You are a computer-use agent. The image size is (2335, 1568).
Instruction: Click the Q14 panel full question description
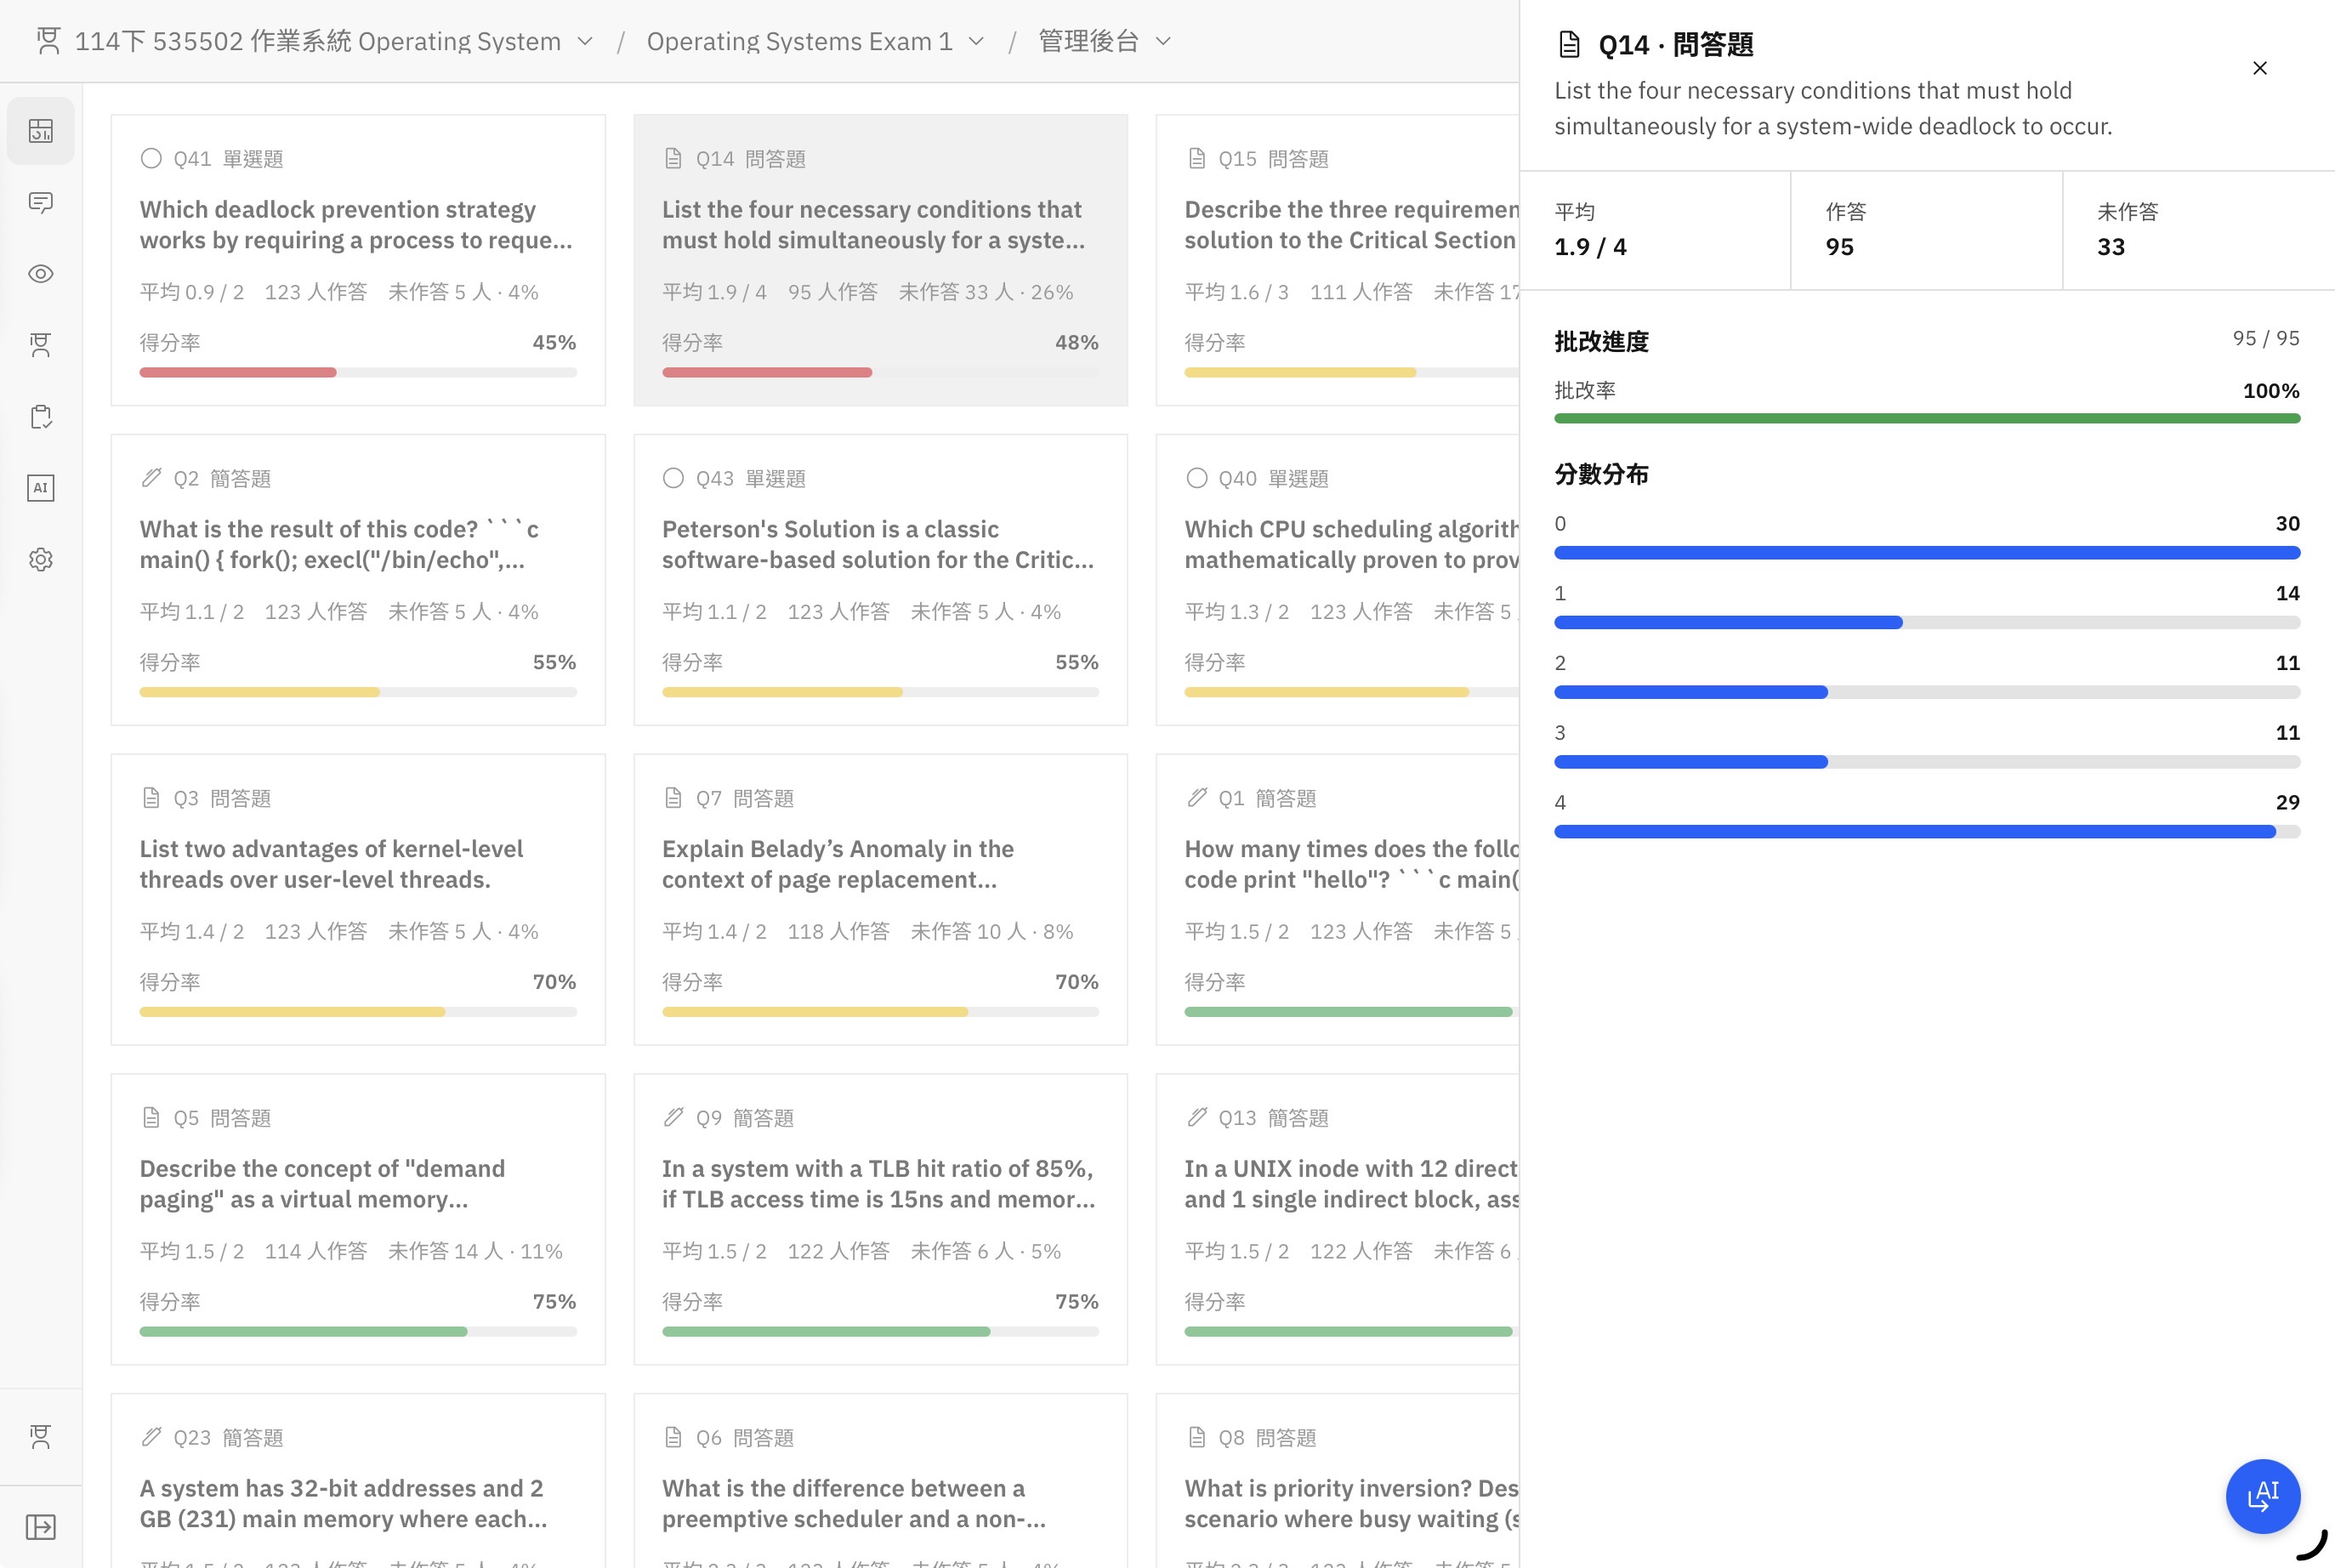coord(1833,108)
